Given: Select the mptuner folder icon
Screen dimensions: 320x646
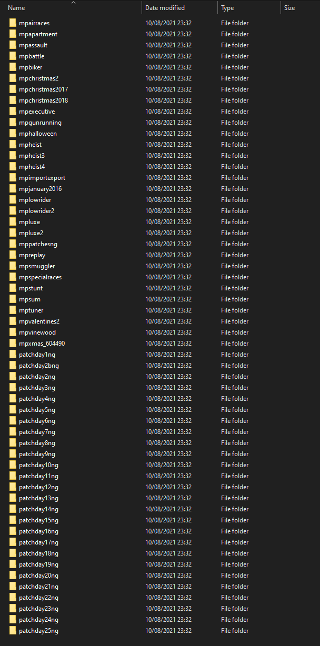Looking at the screenshot, I should (13, 310).
